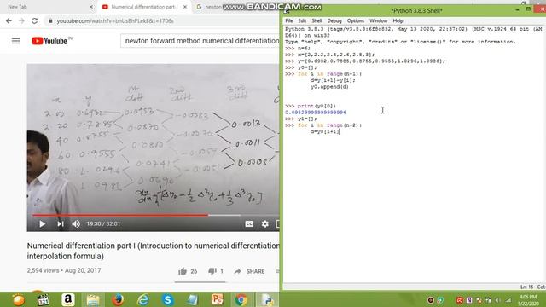546x307 pixels.
Task: Click the y0.append(d) code line
Action: [x=329, y=87]
